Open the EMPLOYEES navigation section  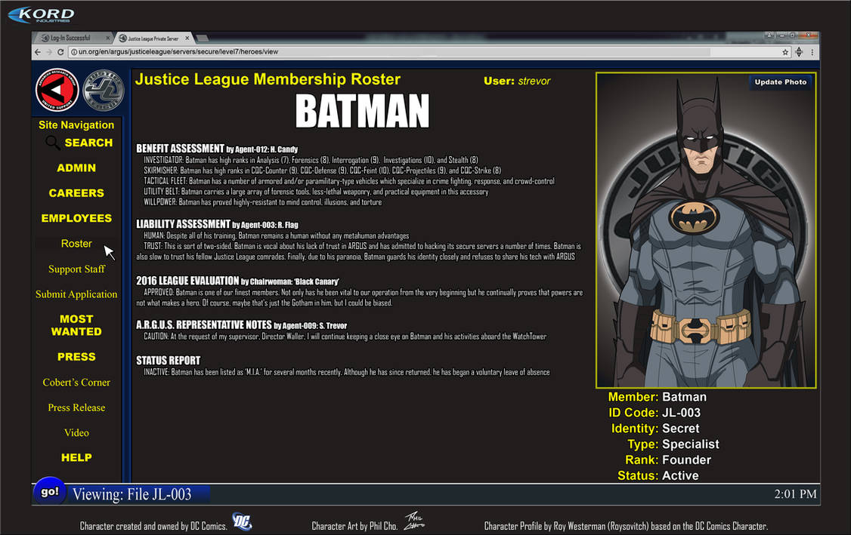click(x=76, y=218)
